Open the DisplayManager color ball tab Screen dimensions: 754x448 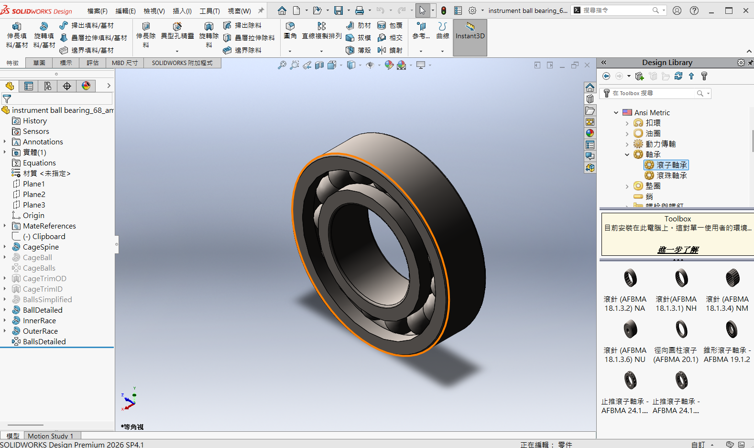[86, 86]
